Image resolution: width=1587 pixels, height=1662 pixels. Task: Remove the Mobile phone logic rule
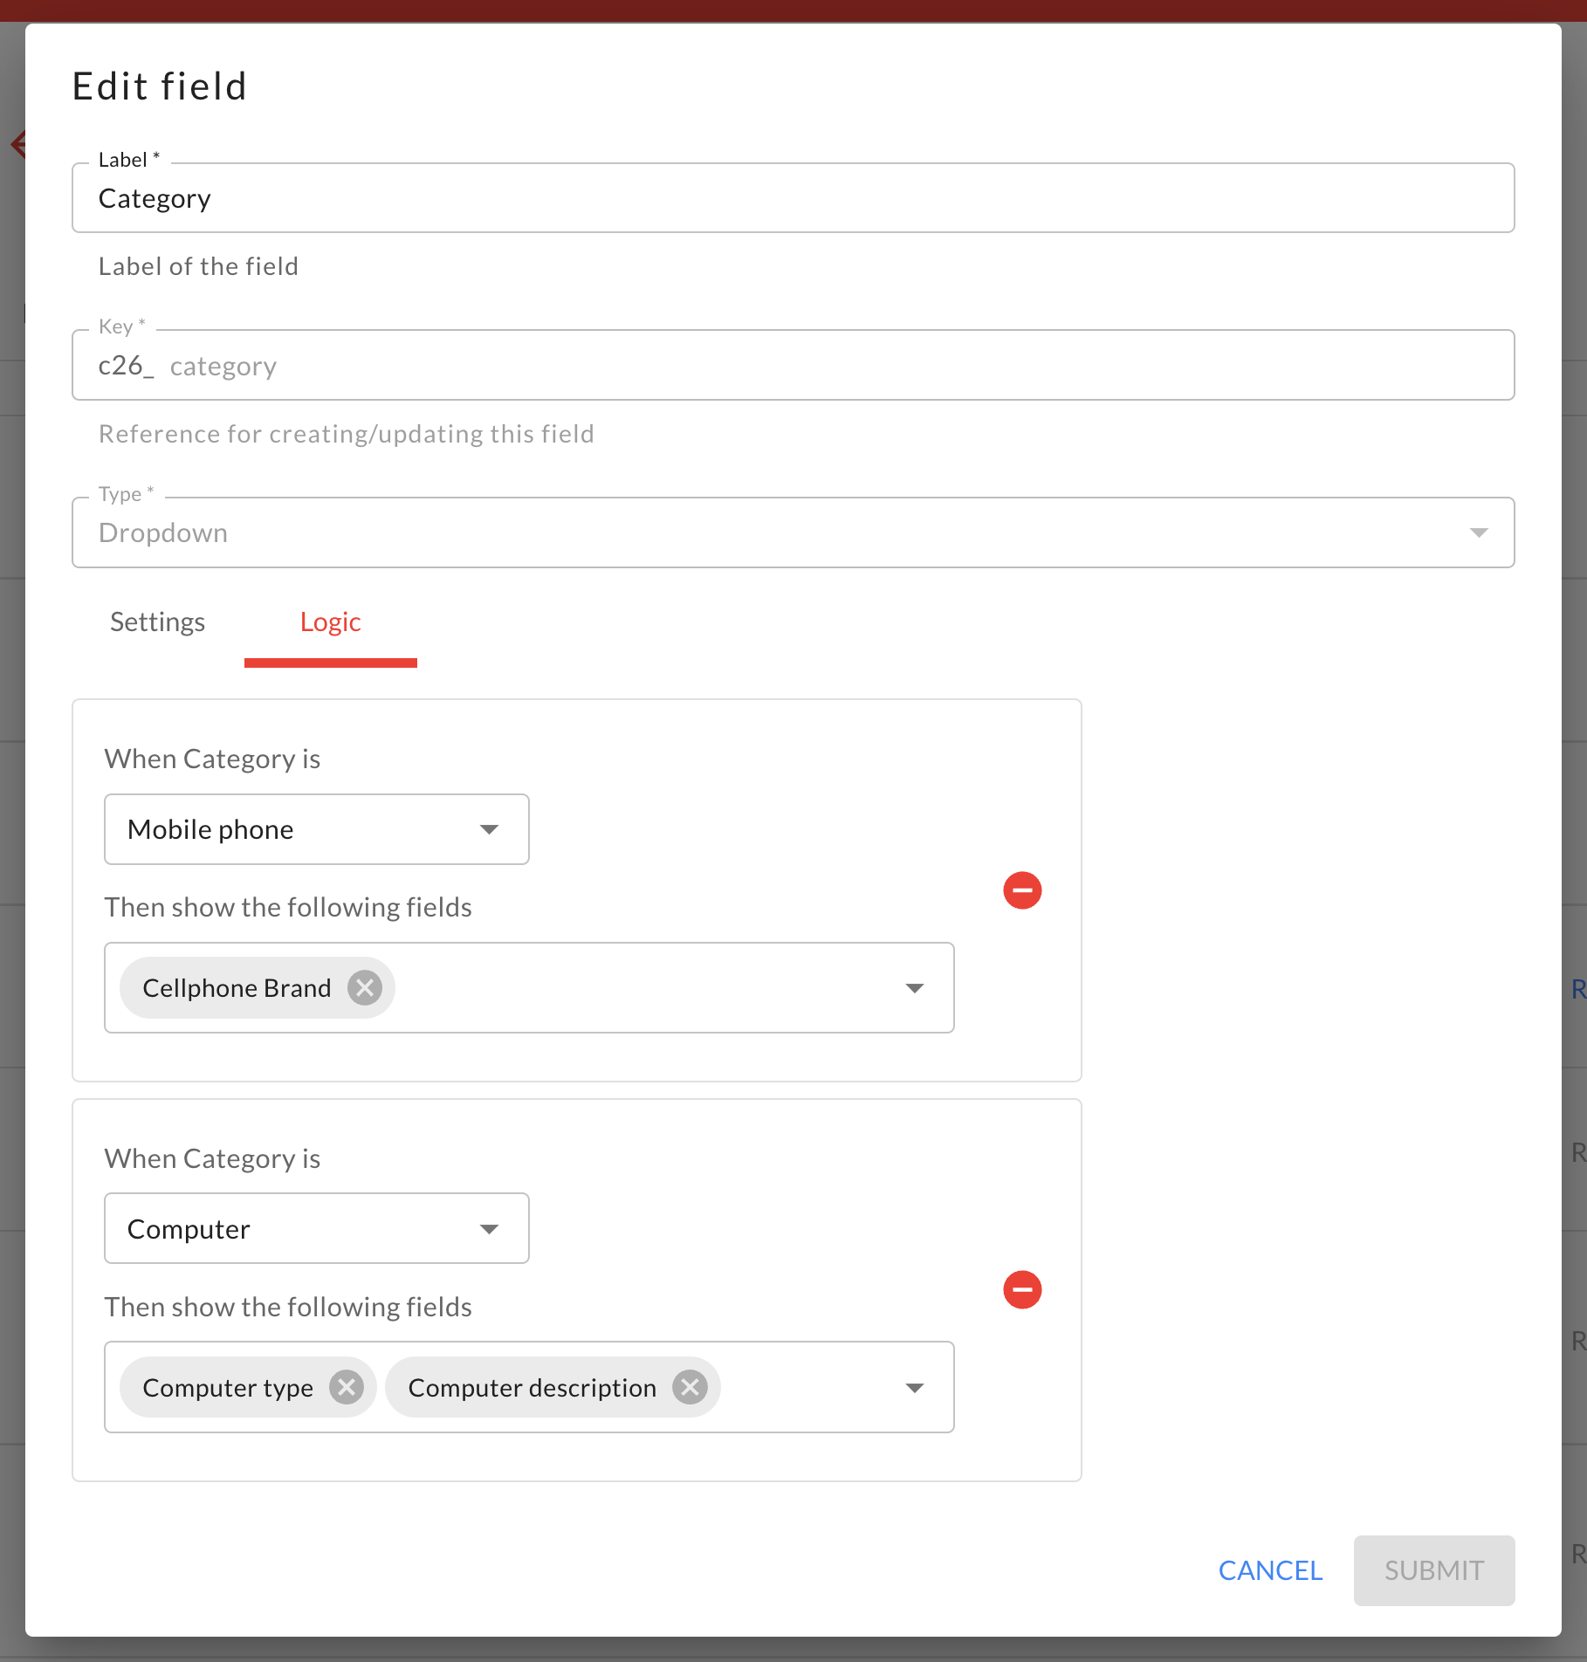(x=1022, y=890)
